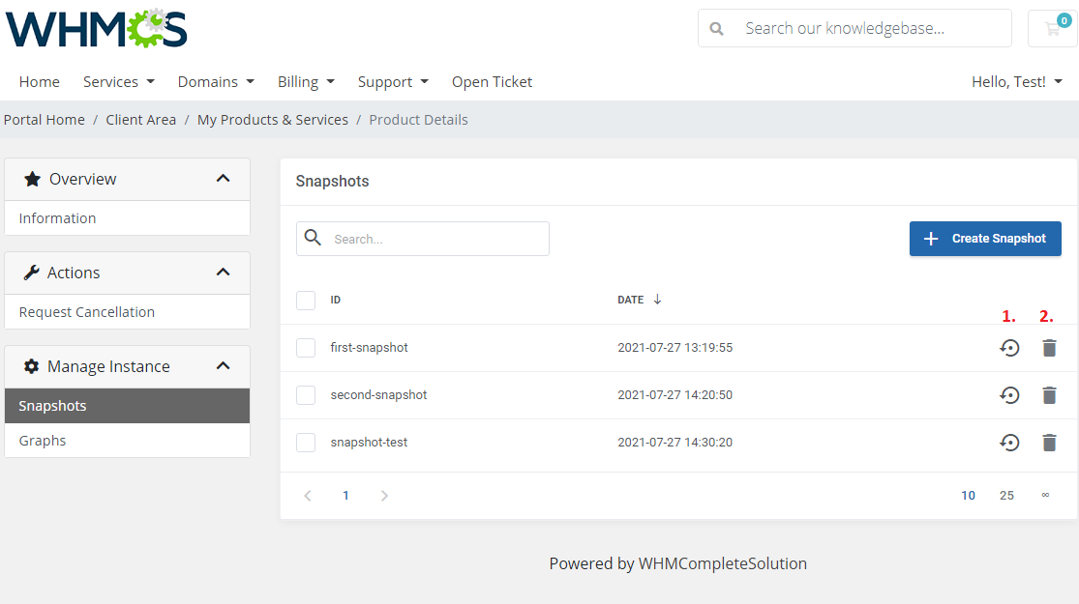Click the Product Details breadcrumb text
Viewport: 1079px width, 604px height.
point(418,120)
